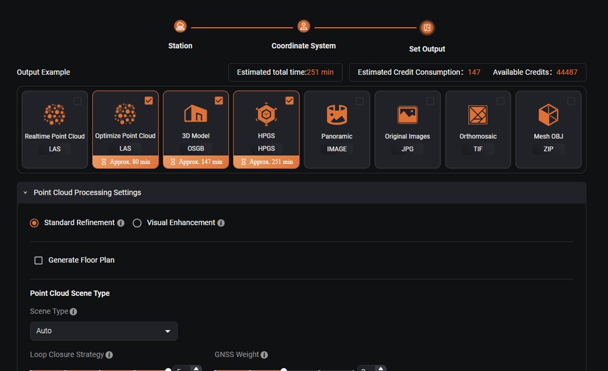The width and height of the screenshot is (608, 371).
Task: Open the Scene Type info icon
Action: [x=73, y=312]
